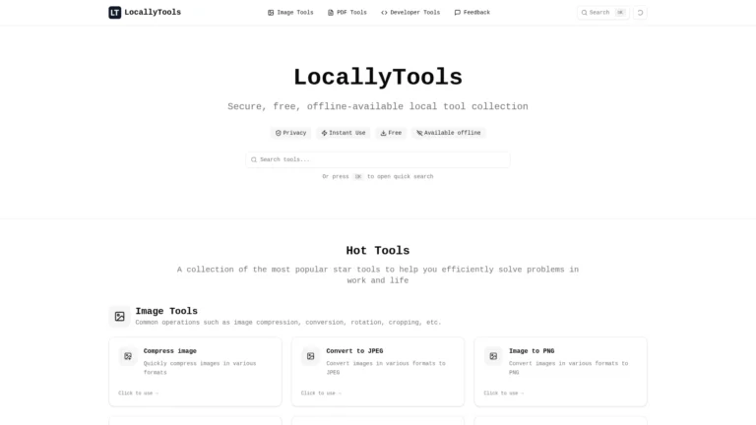The width and height of the screenshot is (756, 425).
Task: Click the Instant Use lightning icon
Action: (324, 133)
